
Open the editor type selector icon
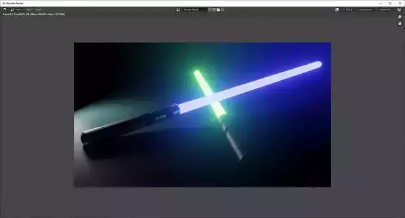tap(5, 10)
